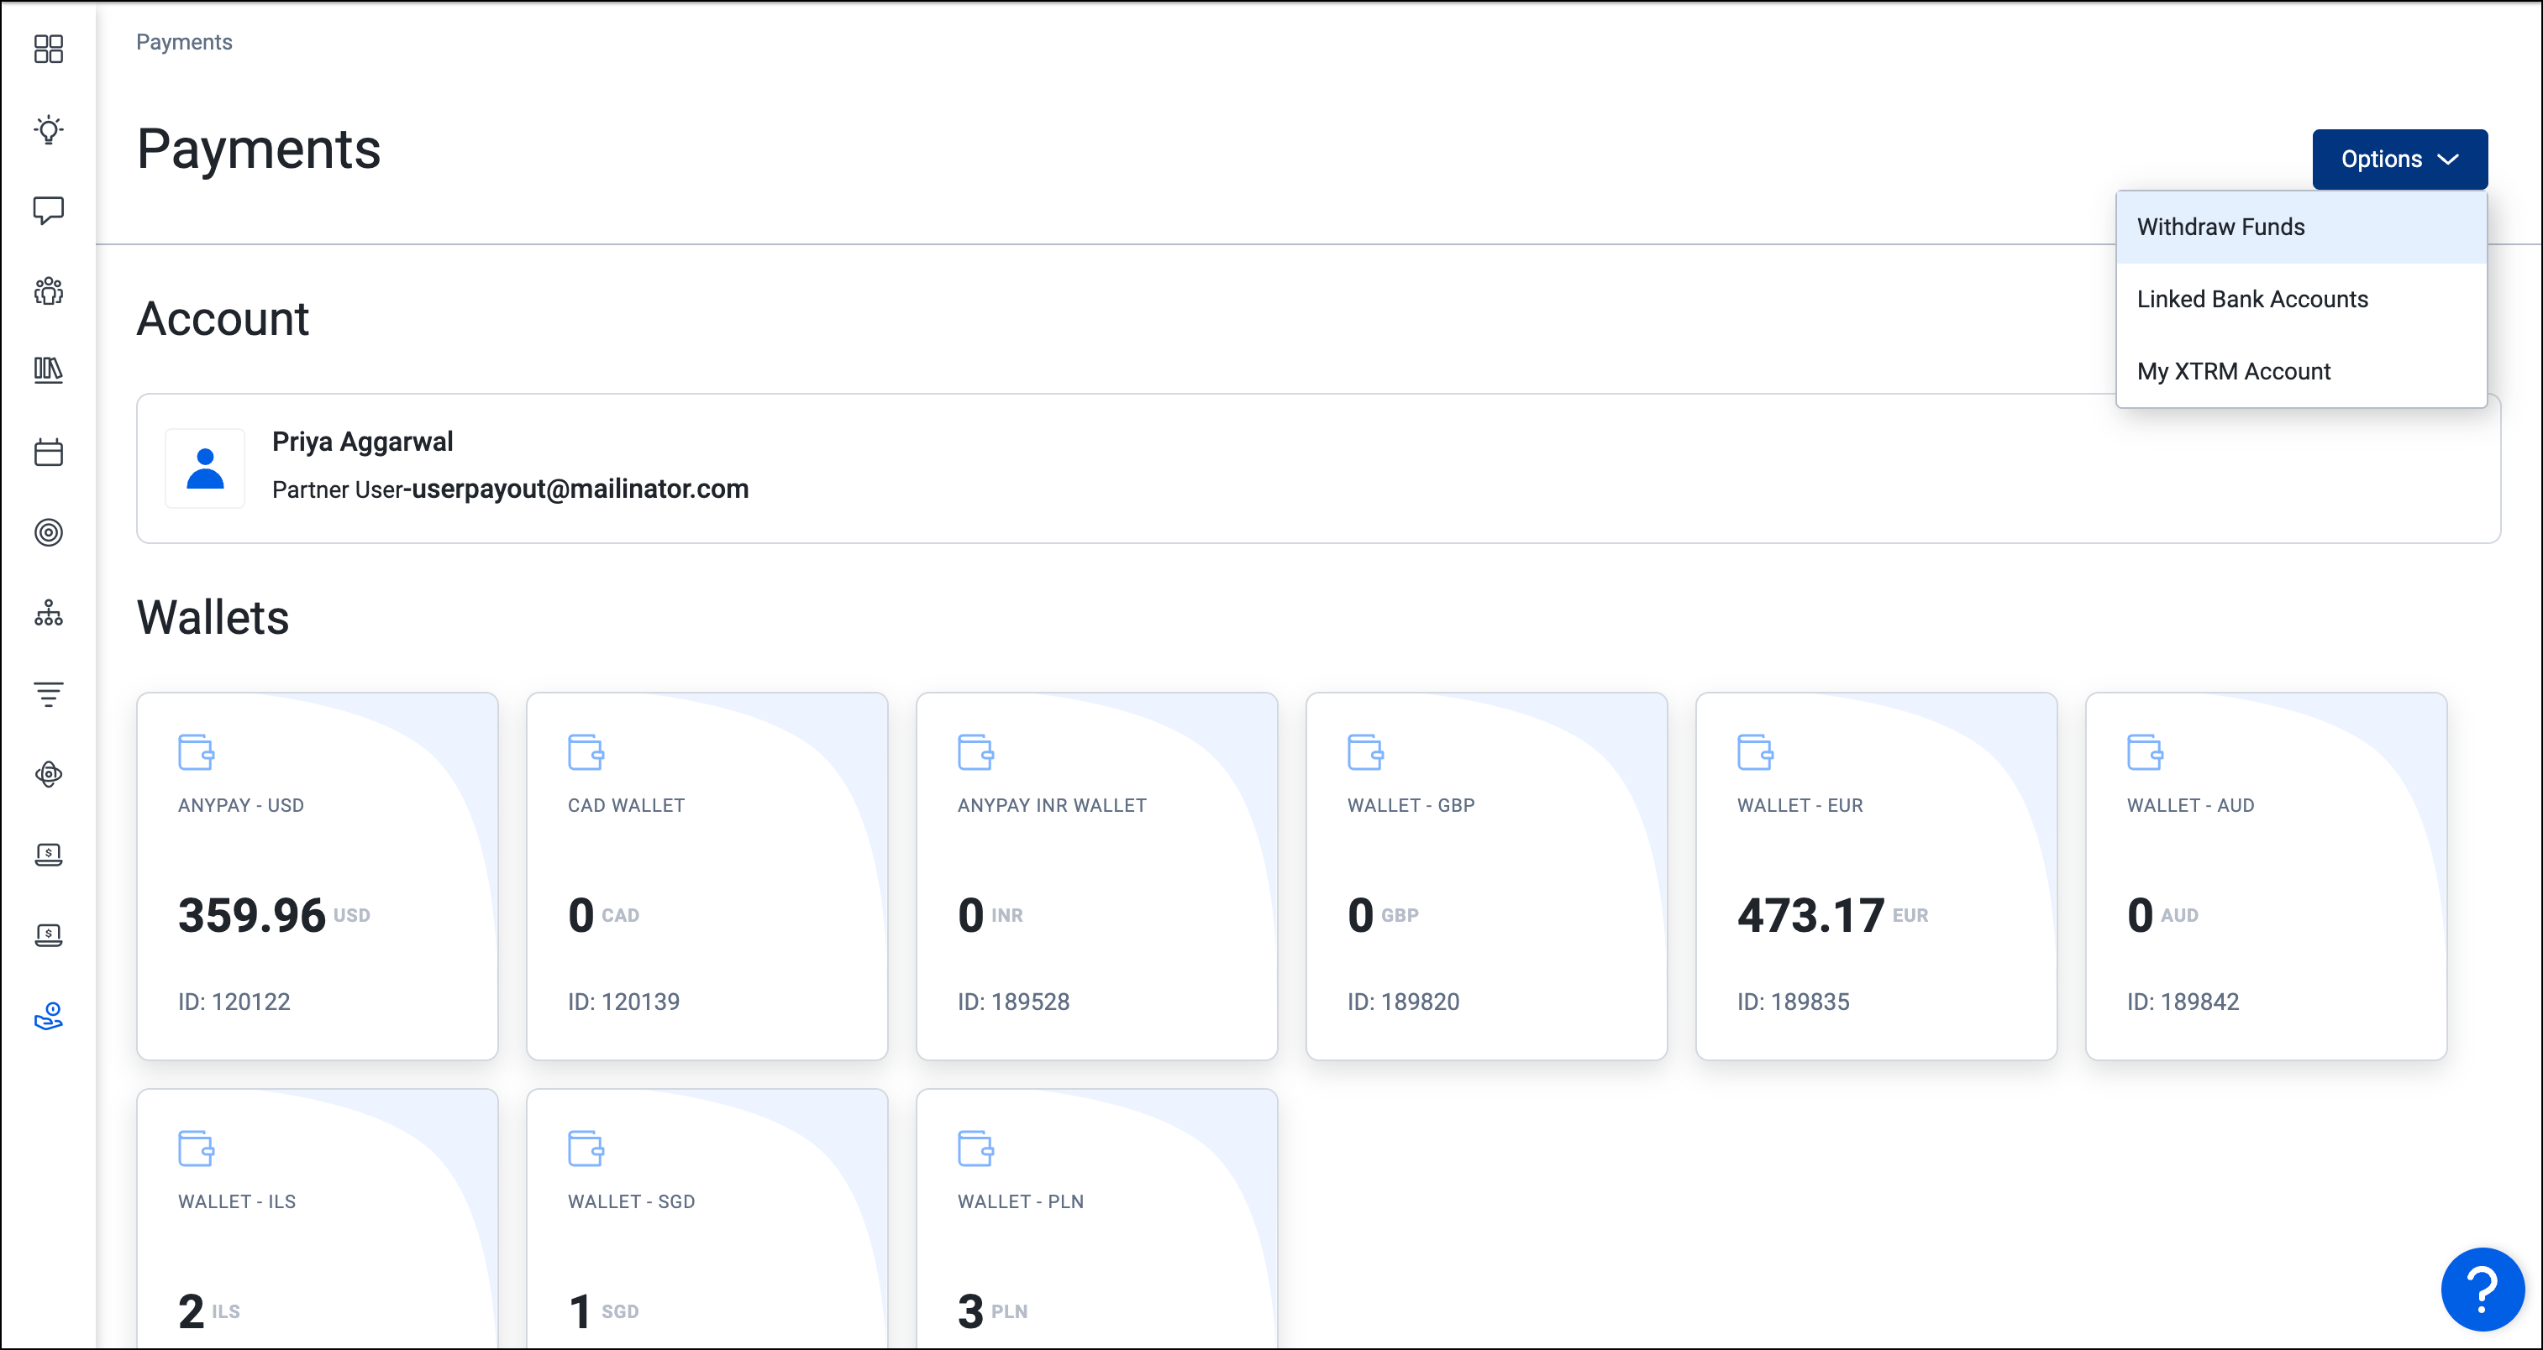Click wallet icon on ANYPAY INR WALLET card
This screenshot has width=2543, height=1350.
976,752
